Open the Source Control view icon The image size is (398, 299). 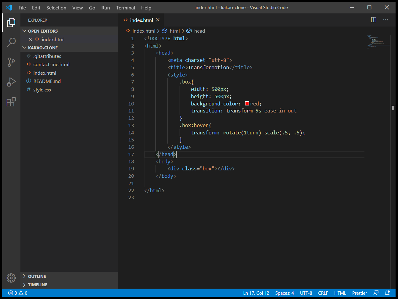[x=11, y=62]
